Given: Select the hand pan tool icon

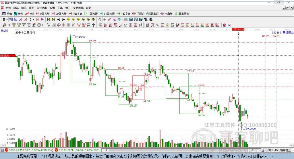Looking at the screenshot, I should [100, 20].
